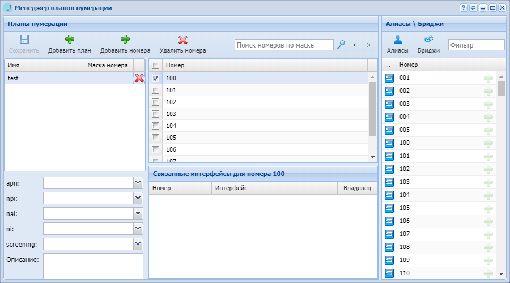510x283 pixels.
Task: Open the nai dropdown
Action: point(138,213)
